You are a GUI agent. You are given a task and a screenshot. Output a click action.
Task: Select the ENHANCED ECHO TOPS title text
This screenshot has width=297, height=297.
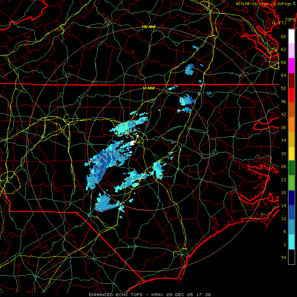116,295
